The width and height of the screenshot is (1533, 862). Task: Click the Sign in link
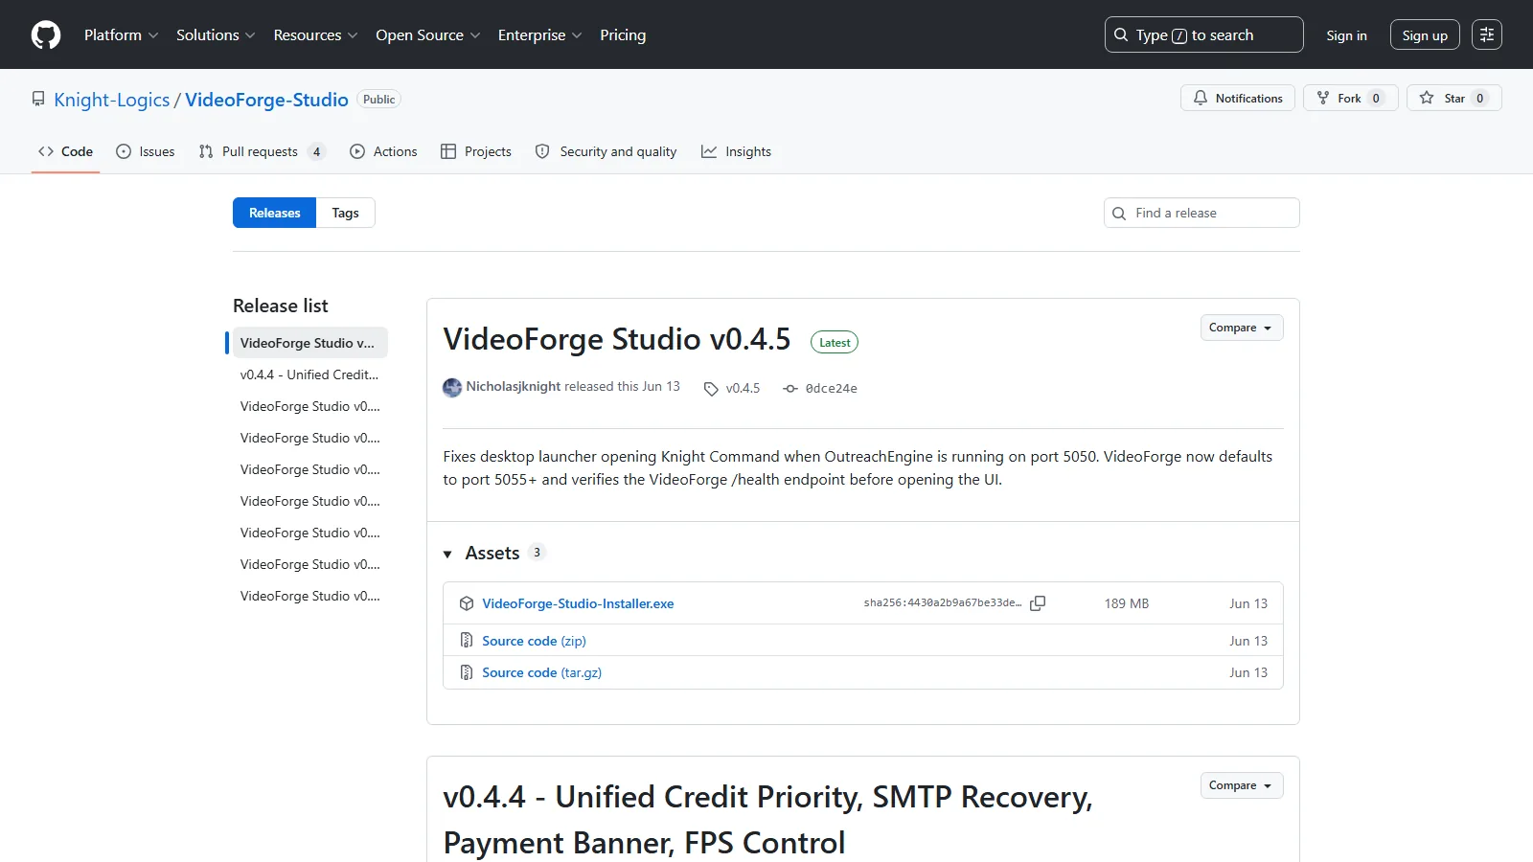point(1346,35)
